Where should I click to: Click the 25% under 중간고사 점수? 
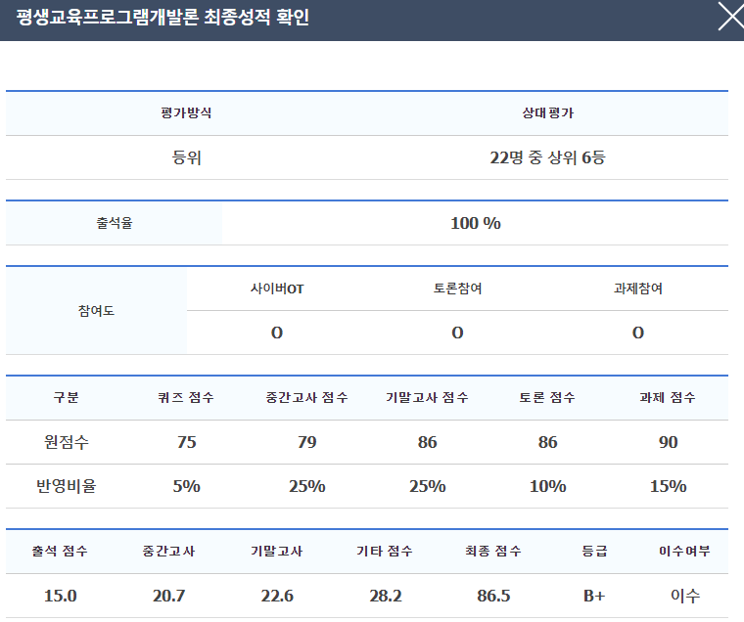click(x=307, y=486)
